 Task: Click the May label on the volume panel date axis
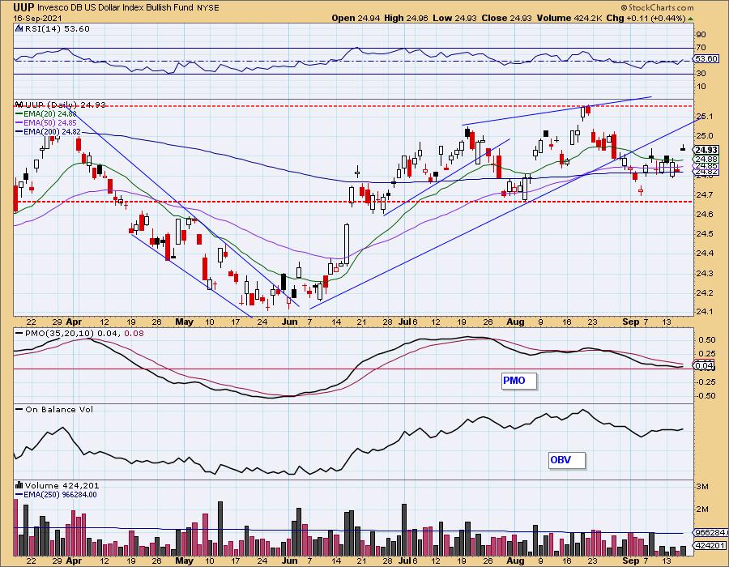tap(185, 561)
